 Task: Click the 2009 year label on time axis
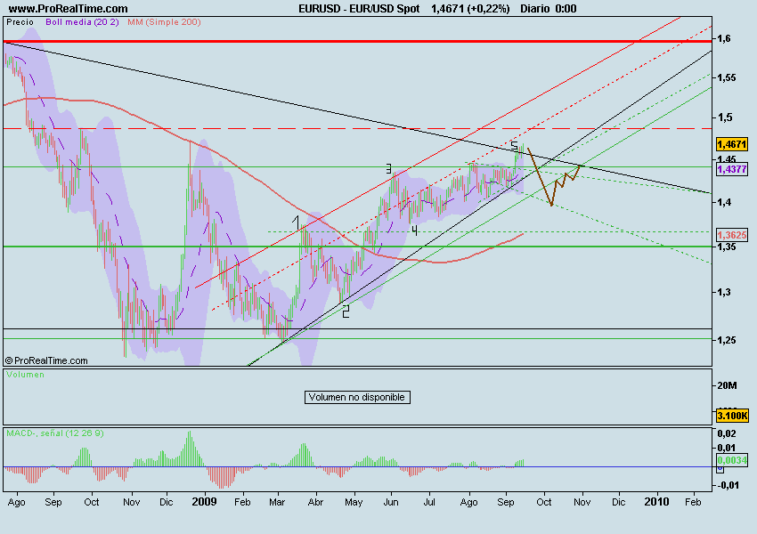204,502
